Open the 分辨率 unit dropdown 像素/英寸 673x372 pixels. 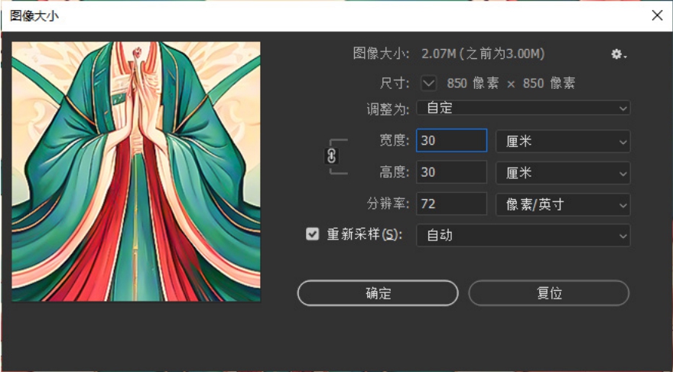(x=563, y=204)
